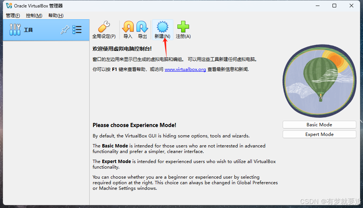Viewport: 363px width, 208px height.
Task: Open the 控制(M) menu
Action: (34, 16)
